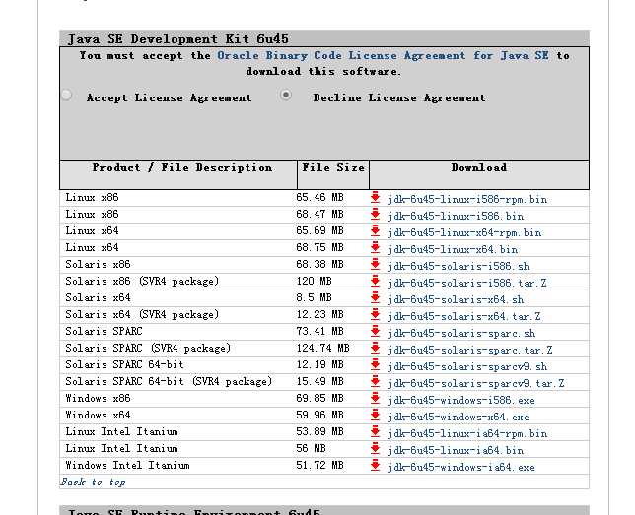
Task: Select Decline License Agreement radio button
Action: pyautogui.click(x=286, y=95)
